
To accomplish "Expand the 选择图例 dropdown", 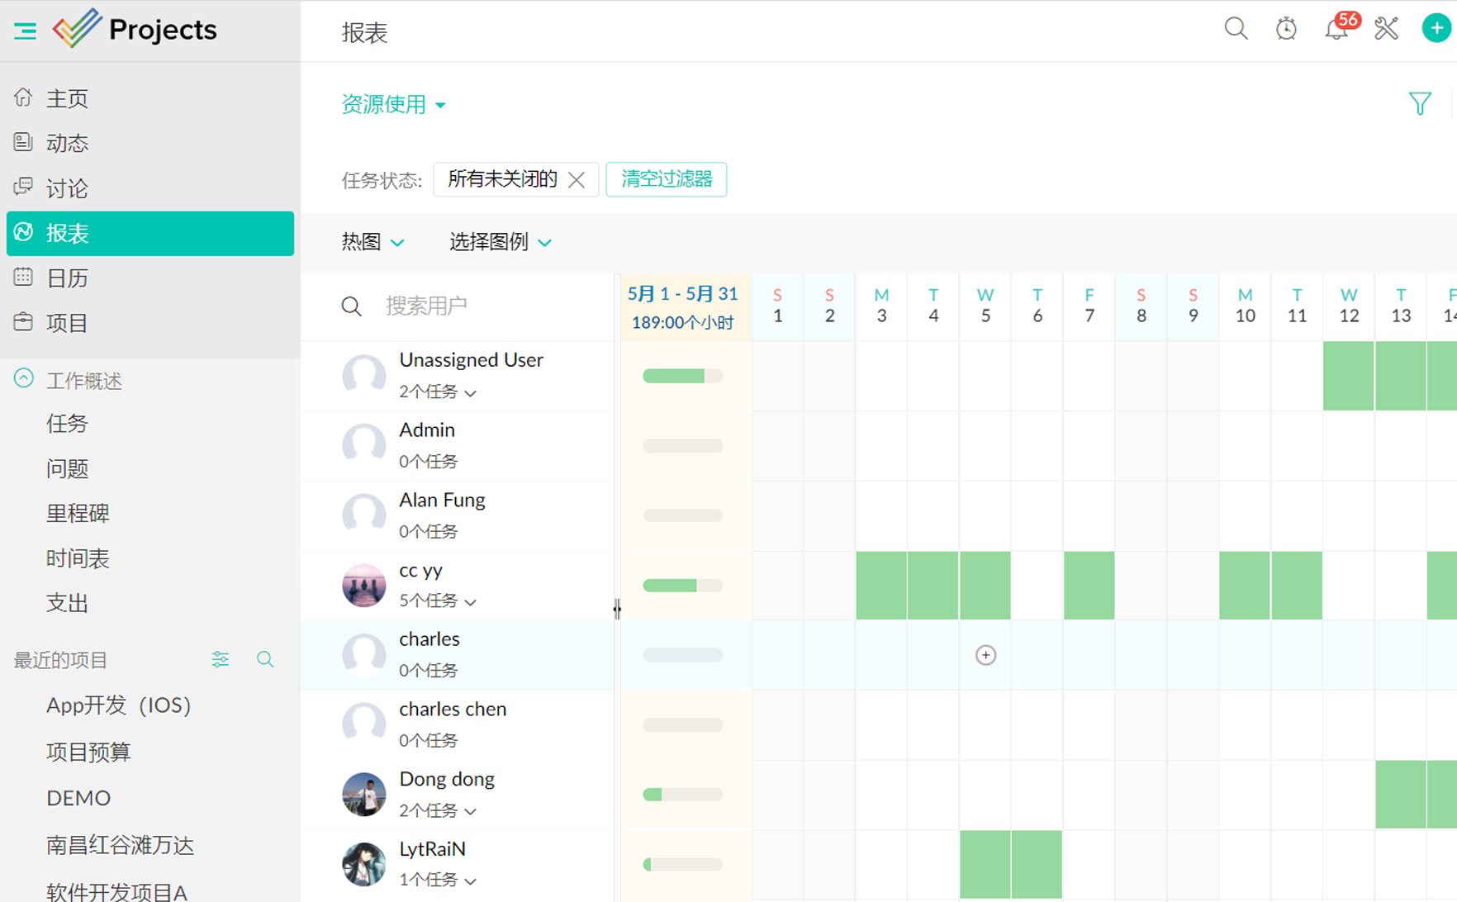I will [x=500, y=242].
